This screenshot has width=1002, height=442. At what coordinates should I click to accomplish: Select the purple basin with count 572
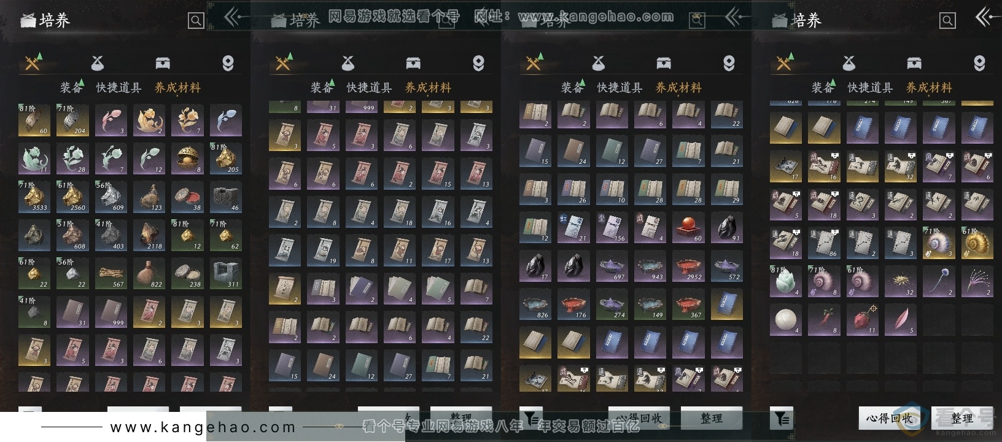point(727,266)
